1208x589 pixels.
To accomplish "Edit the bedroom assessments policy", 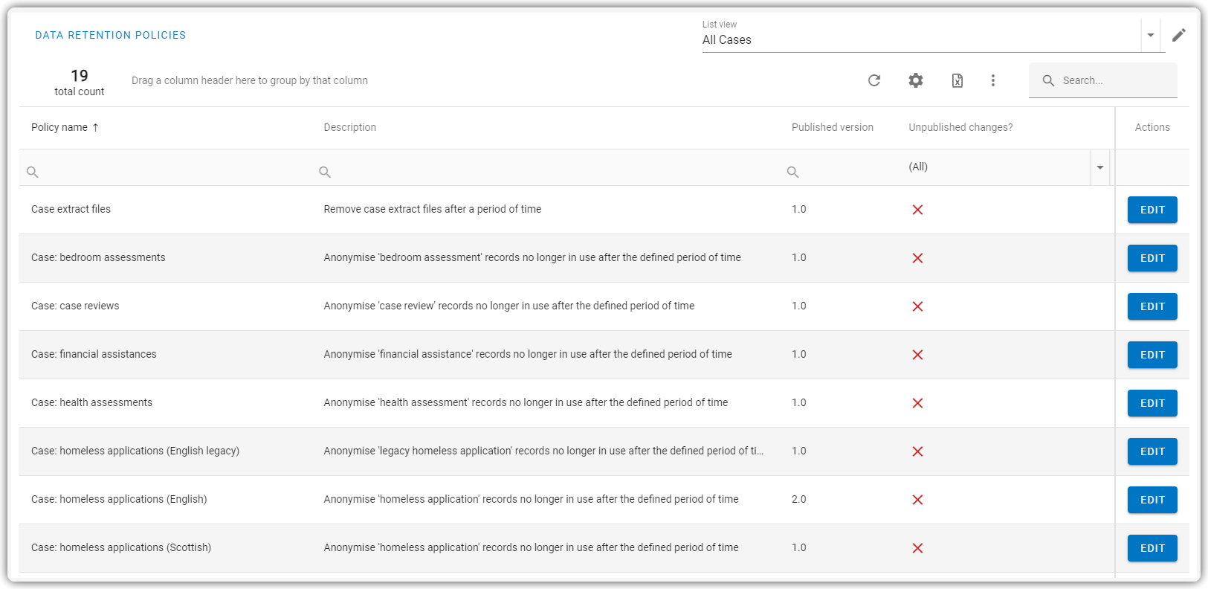I will tap(1152, 258).
